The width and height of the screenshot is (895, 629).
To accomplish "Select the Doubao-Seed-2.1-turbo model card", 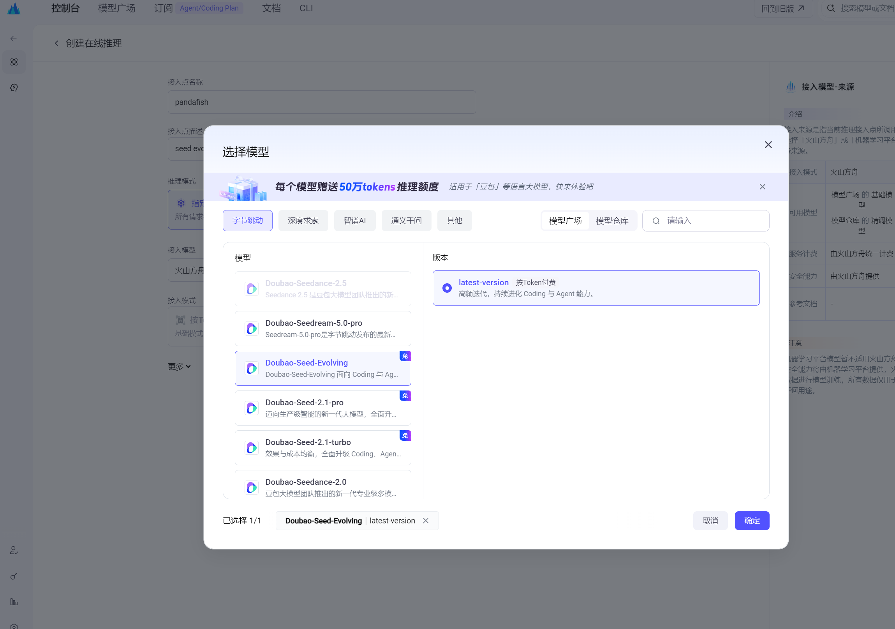I will click(x=323, y=448).
